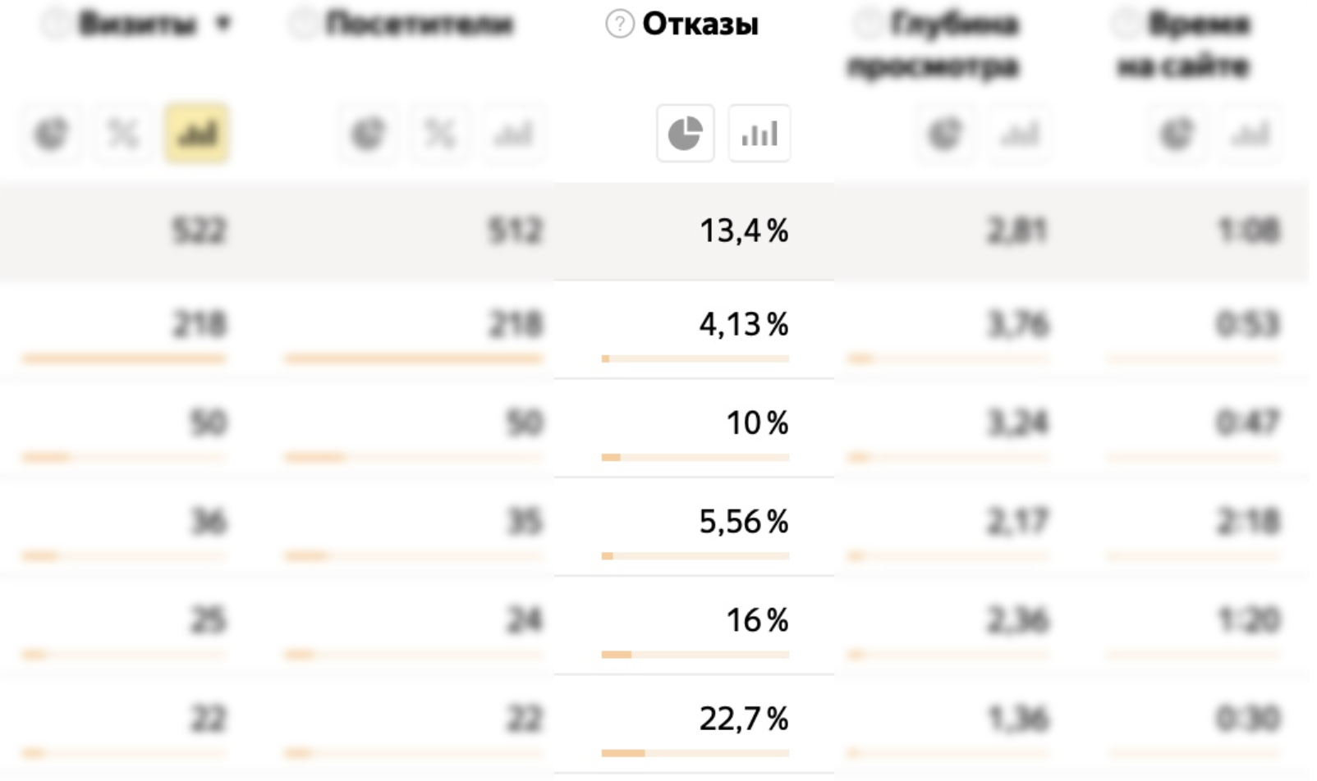Image resolution: width=1317 pixels, height=781 pixels.
Task: Click the bounce bar under 16 %
Action: pos(695,655)
